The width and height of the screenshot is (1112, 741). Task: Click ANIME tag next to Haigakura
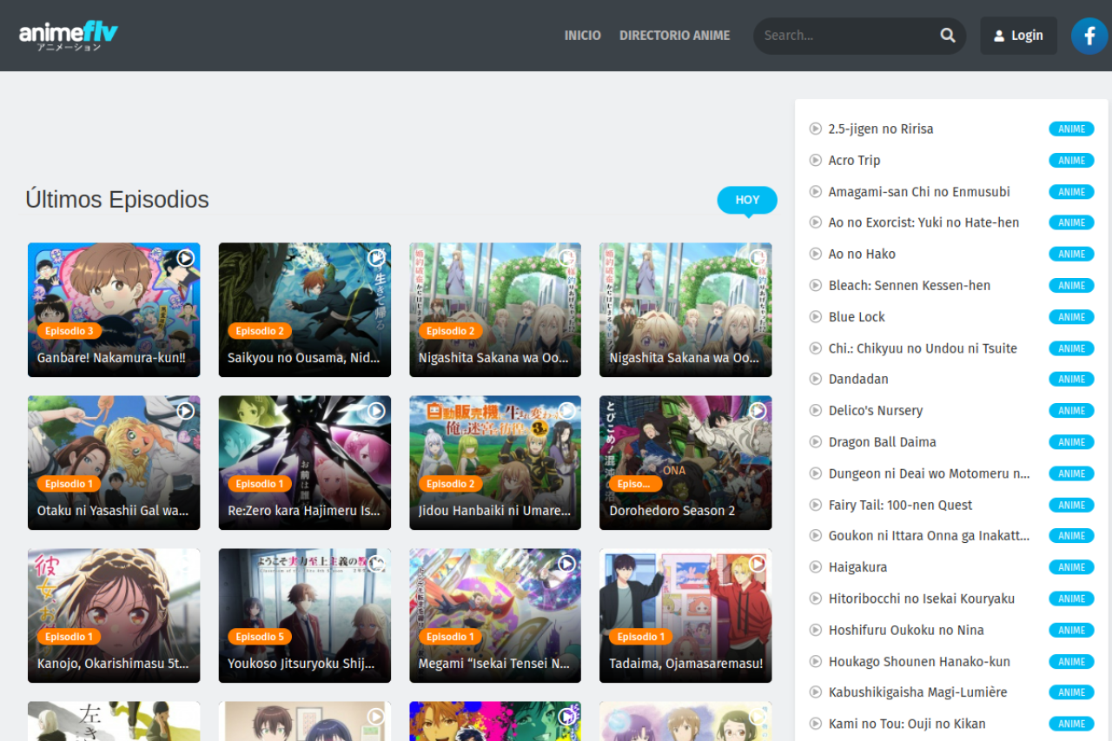coord(1071,567)
